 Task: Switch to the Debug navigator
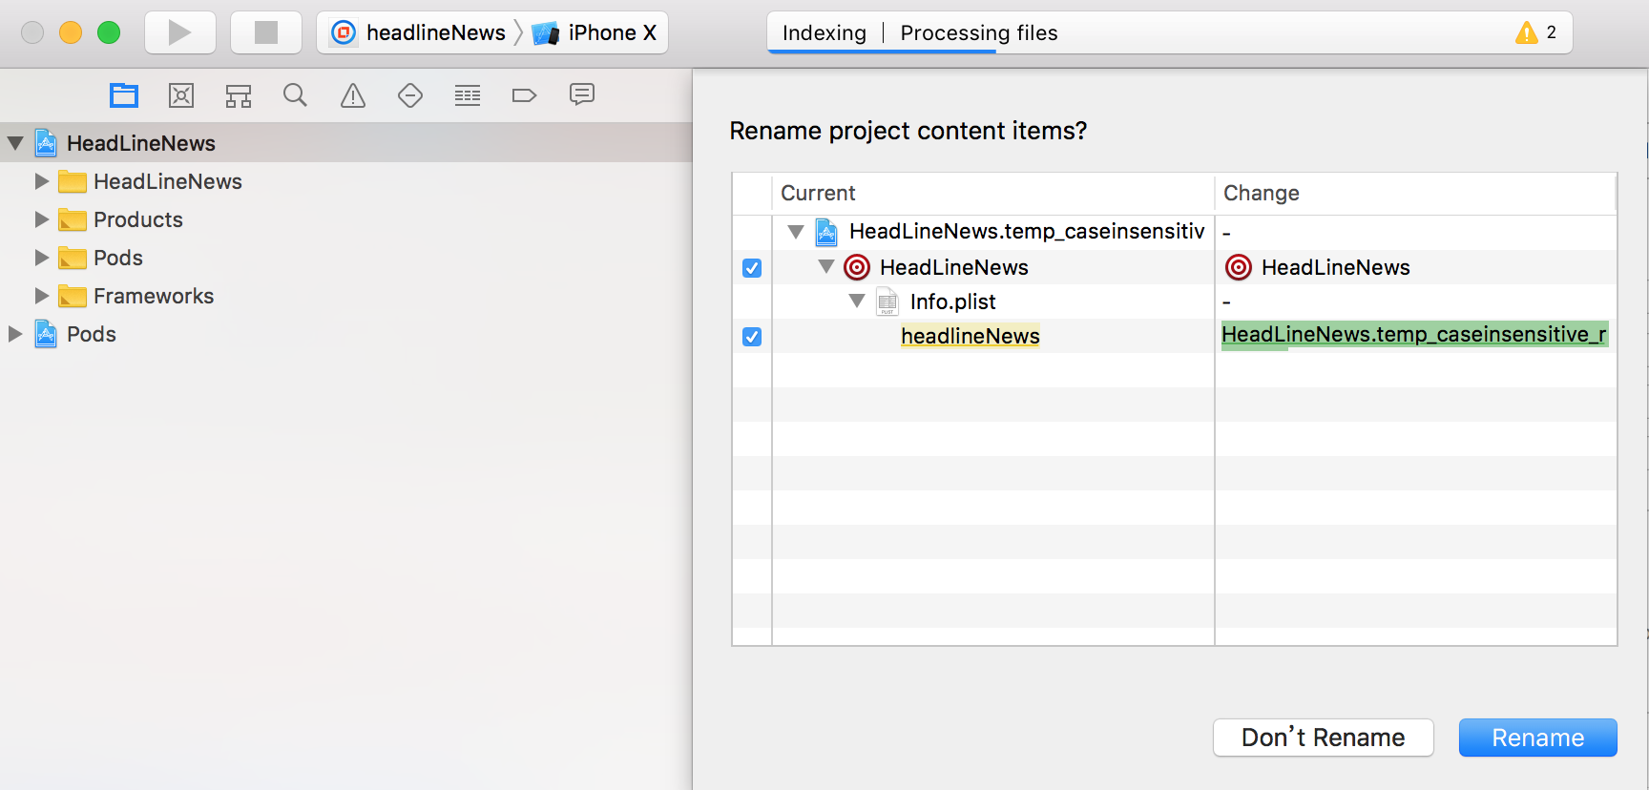tap(468, 95)
